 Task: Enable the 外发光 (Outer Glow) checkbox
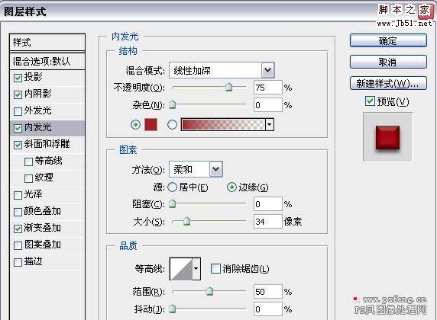(x=18, y=111)
